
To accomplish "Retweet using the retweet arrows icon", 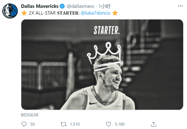I will [x=63, y=124].
